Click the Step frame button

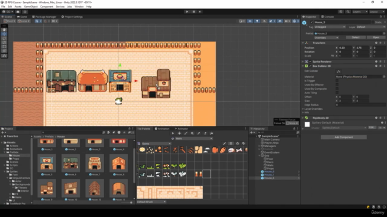pos(200,11)
